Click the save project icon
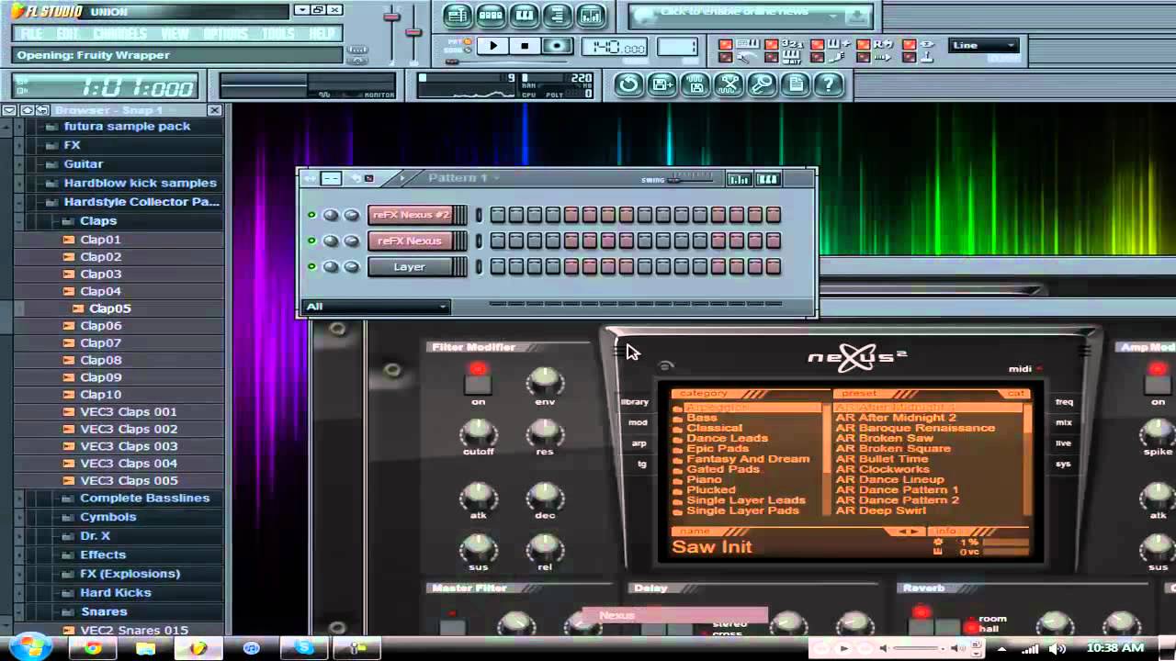Screen dimensions: 1176x661 click(661, 85)
